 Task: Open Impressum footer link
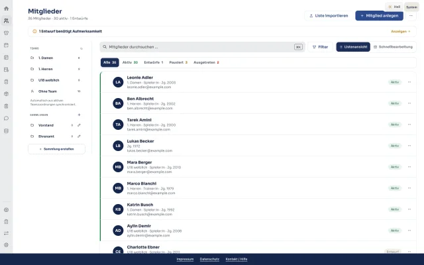coord(185,259)
